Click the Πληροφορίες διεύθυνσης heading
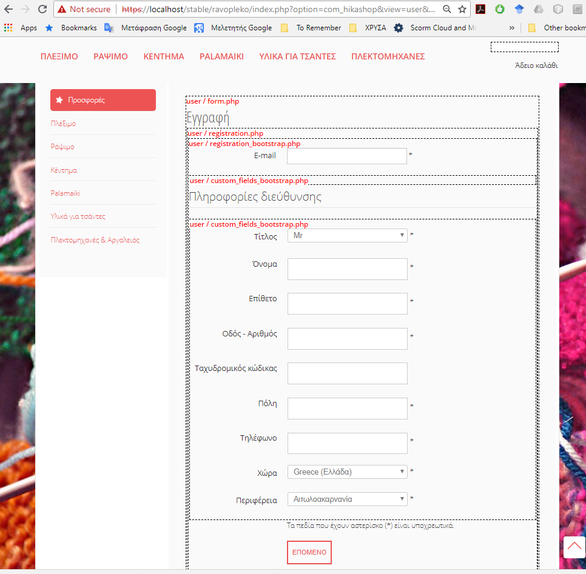Screen dimensions: 586x574 point(255,196)
